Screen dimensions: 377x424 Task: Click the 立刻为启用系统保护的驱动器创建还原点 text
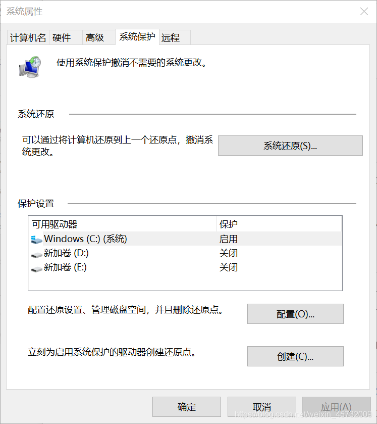pos(112,352)
